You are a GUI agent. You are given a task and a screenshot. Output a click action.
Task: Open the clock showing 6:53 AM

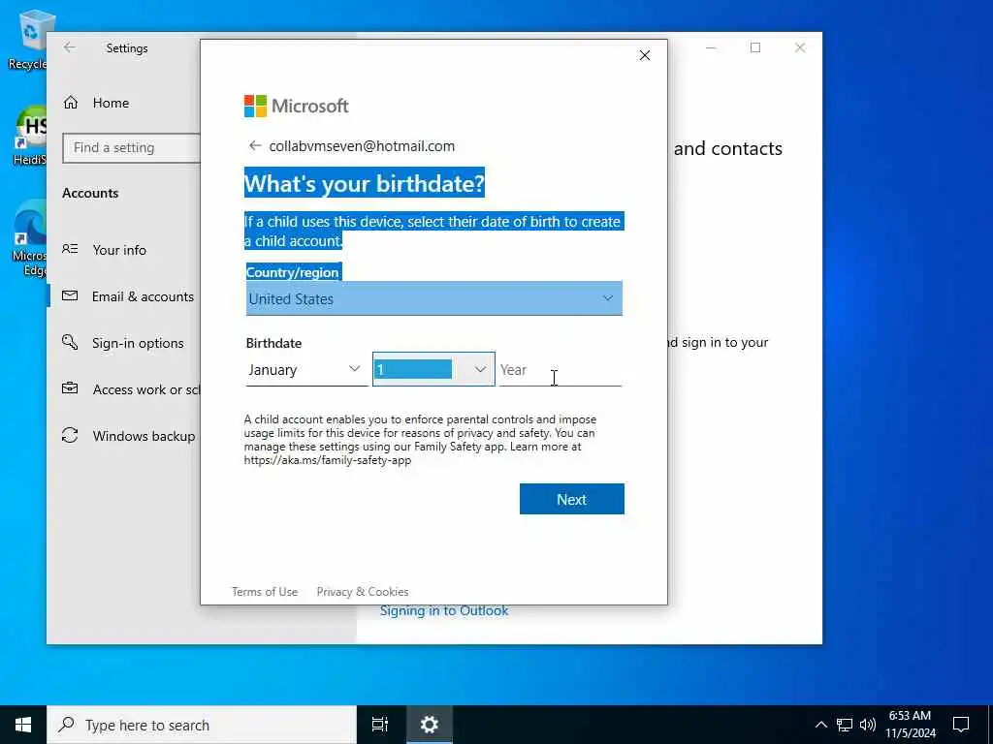click(x=910, y=725)
